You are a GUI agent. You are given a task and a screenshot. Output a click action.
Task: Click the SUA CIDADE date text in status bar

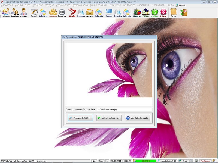(x=24, y=161)
